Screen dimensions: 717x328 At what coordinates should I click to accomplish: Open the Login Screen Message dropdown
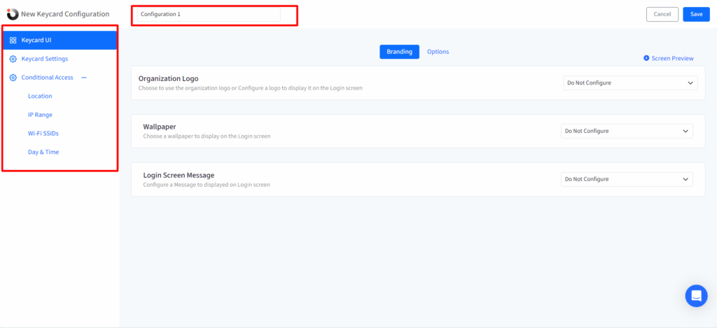[x=627, y=180]
